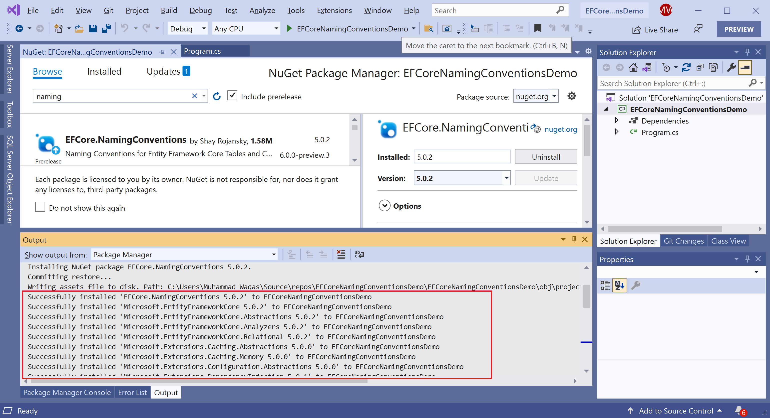Click the Output horizontal scrollbar thumb
This screenshot has height=418, width=770.
197,381
